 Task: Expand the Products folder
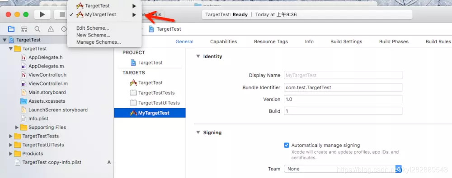11,154
